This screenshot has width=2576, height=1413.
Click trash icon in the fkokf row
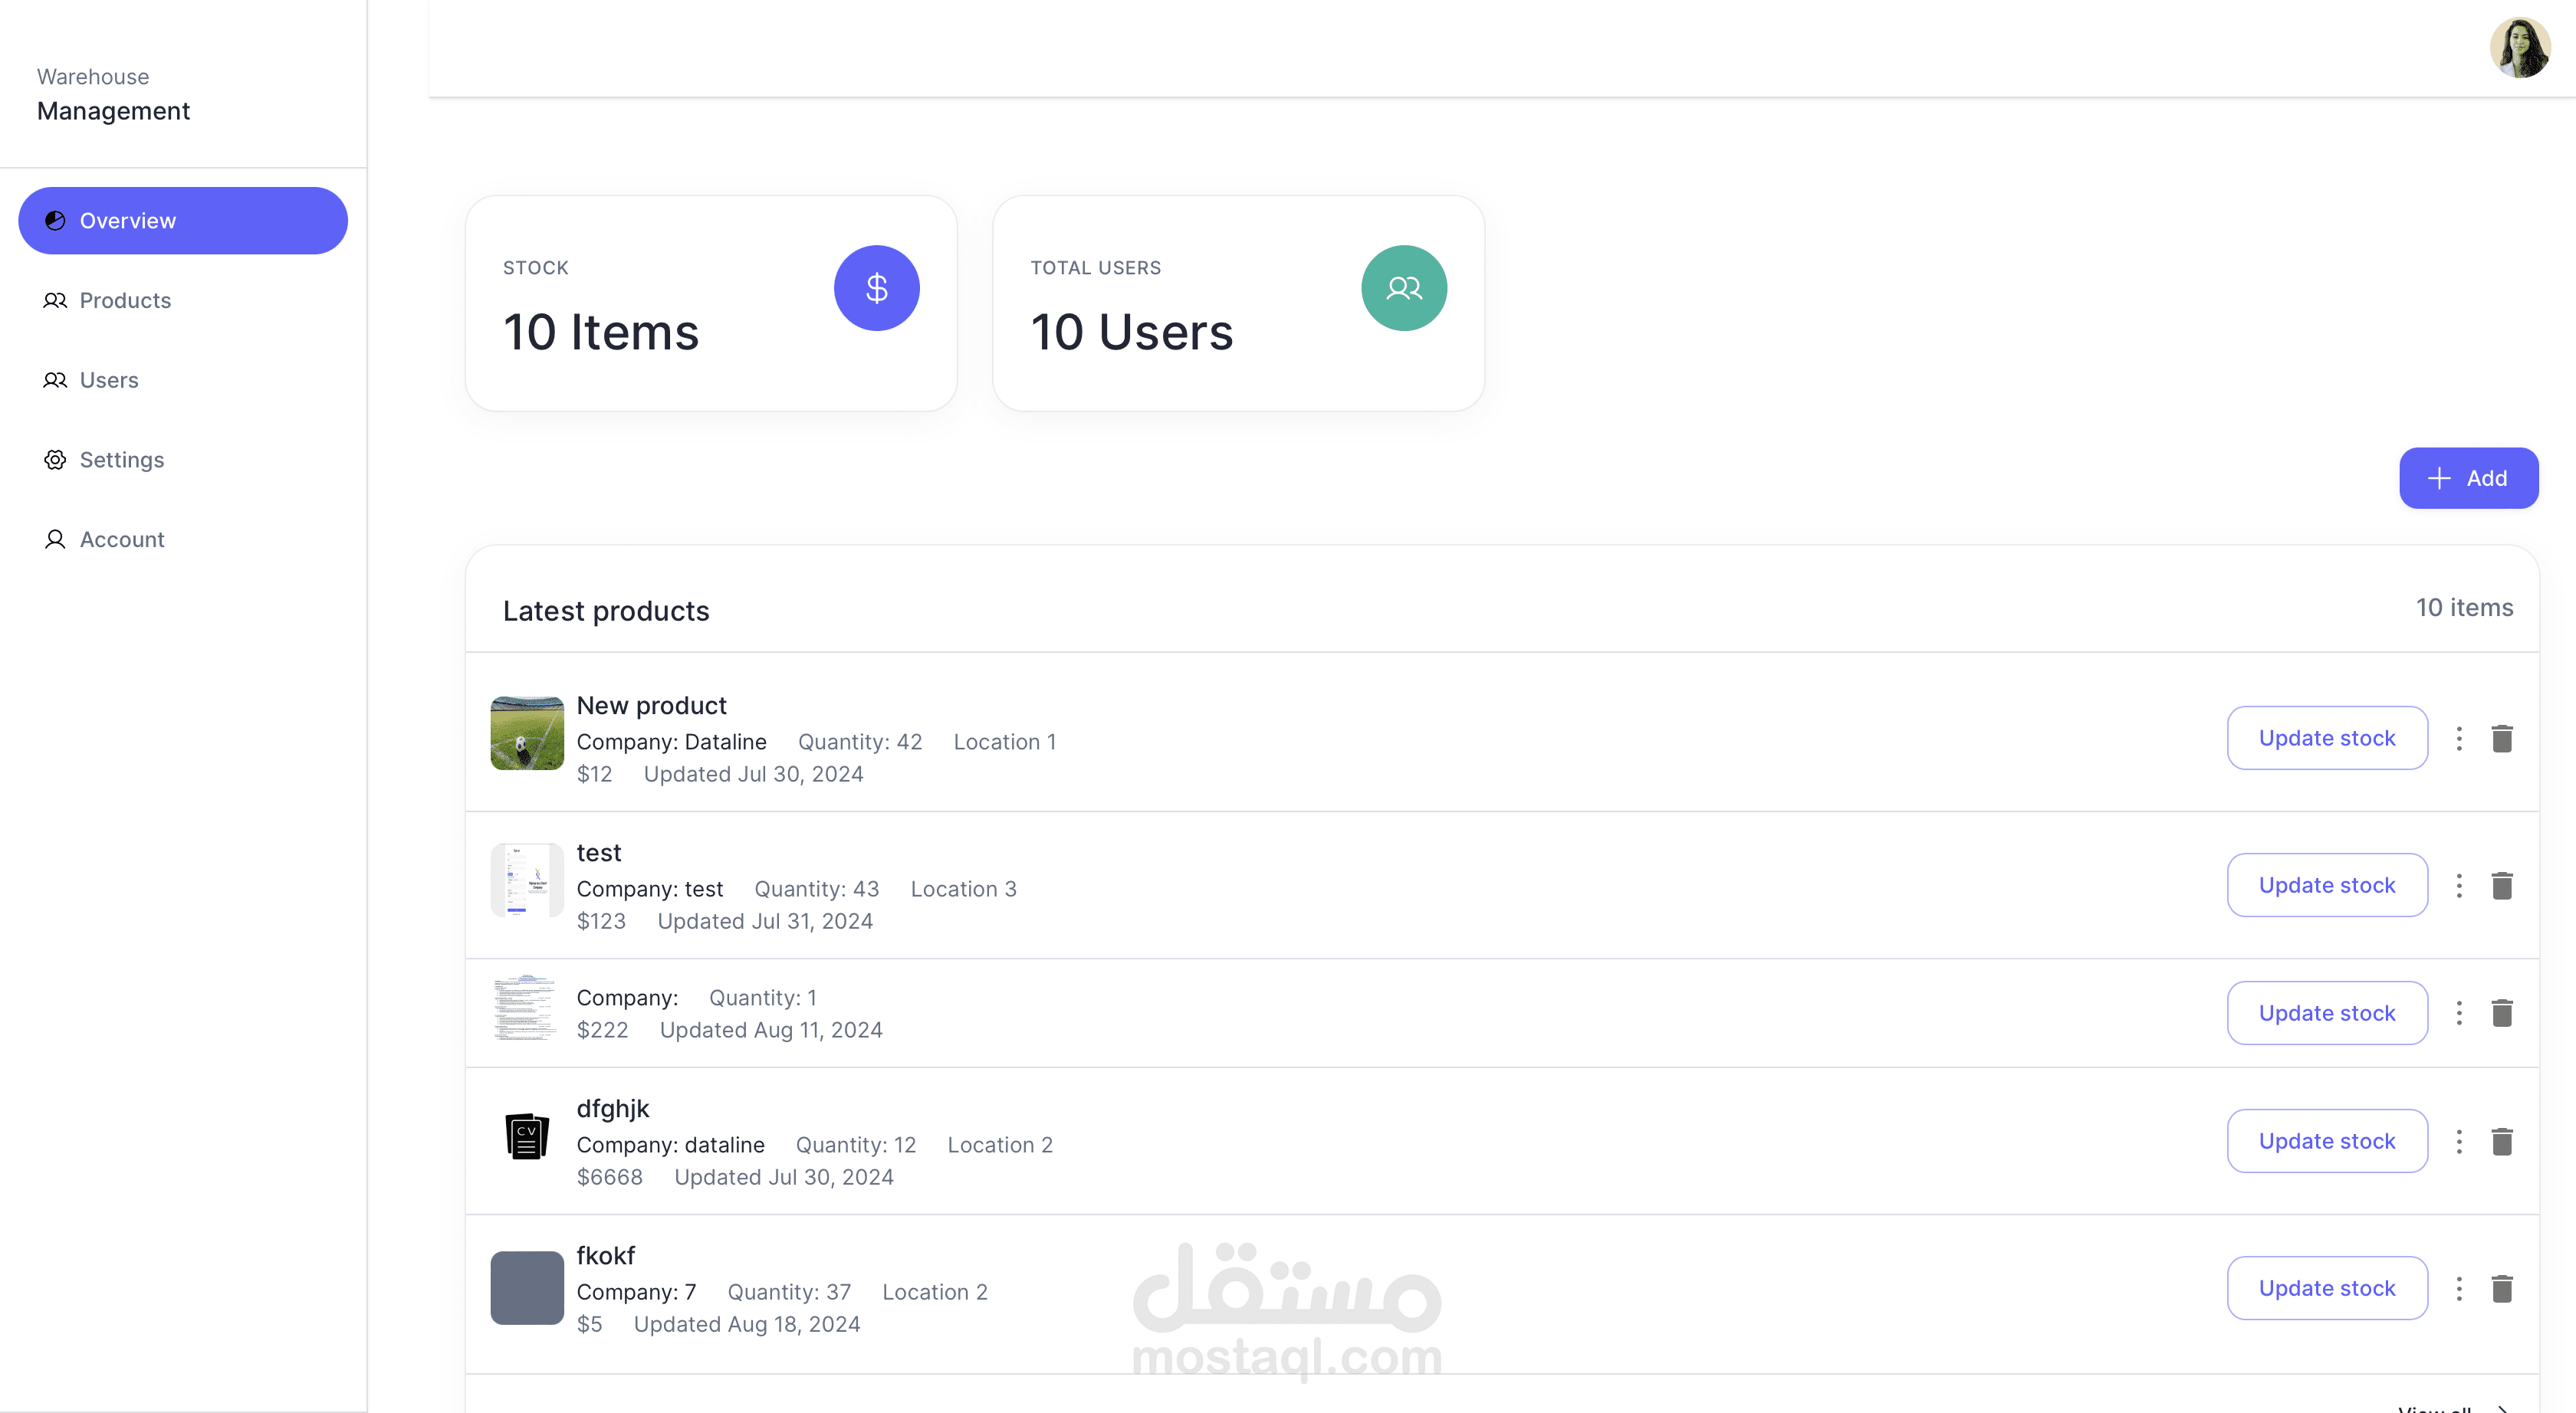2501,1288
